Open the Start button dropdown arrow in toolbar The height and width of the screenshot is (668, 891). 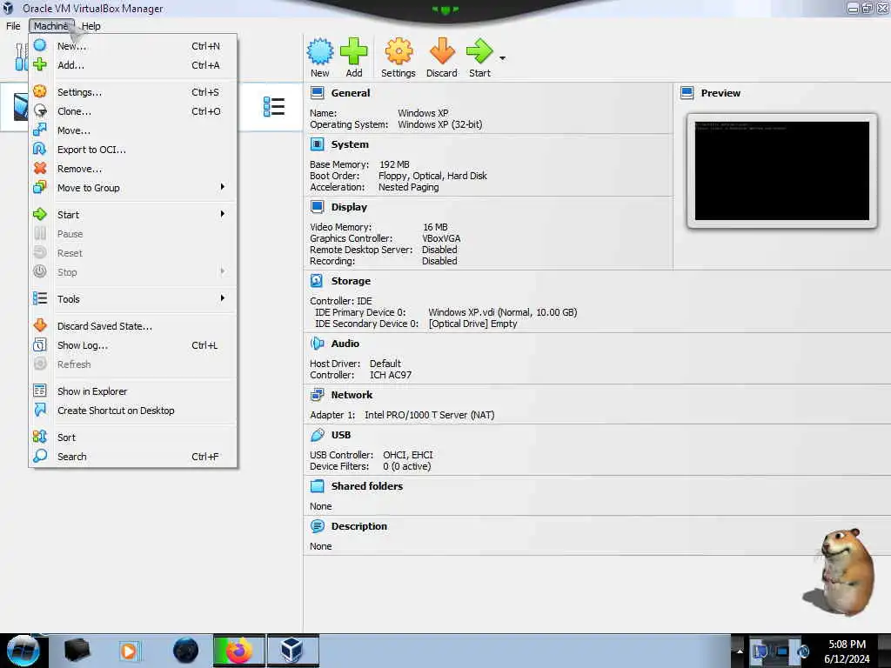pos(502,58)
